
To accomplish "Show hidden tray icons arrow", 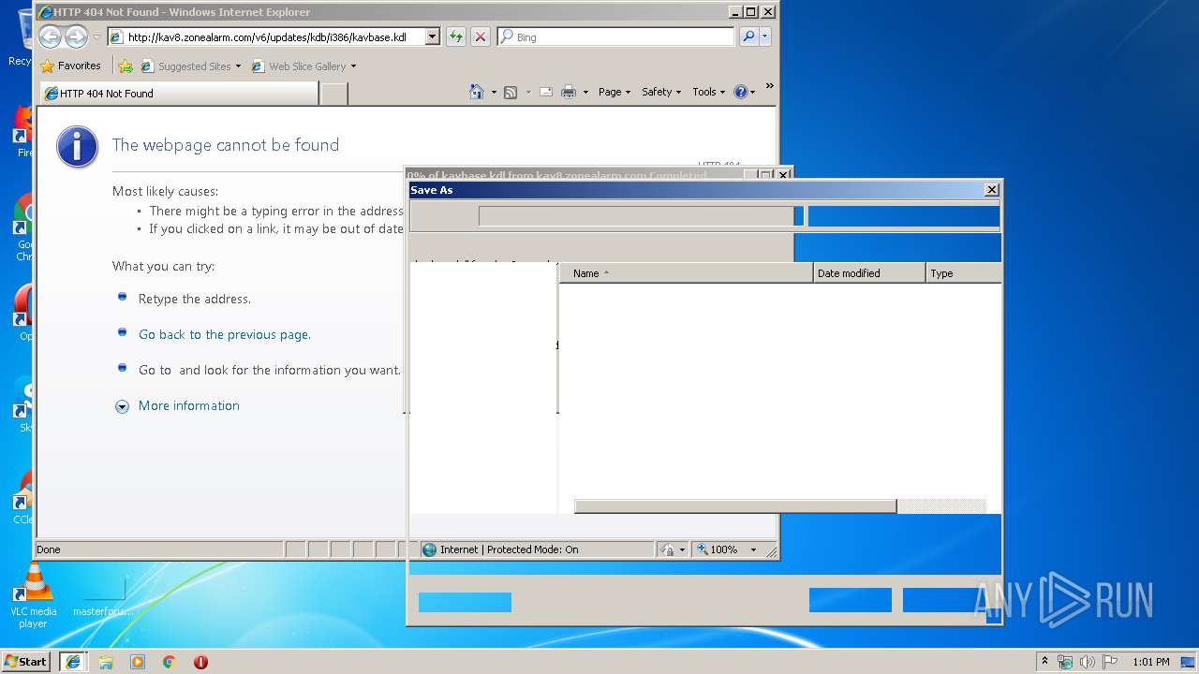I will (1044, 661).
